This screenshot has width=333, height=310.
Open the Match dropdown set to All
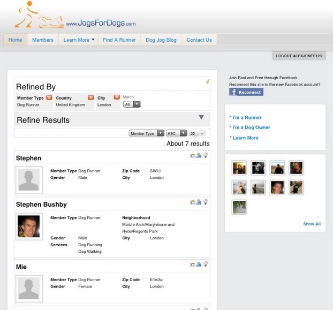(x=132, y=104)
